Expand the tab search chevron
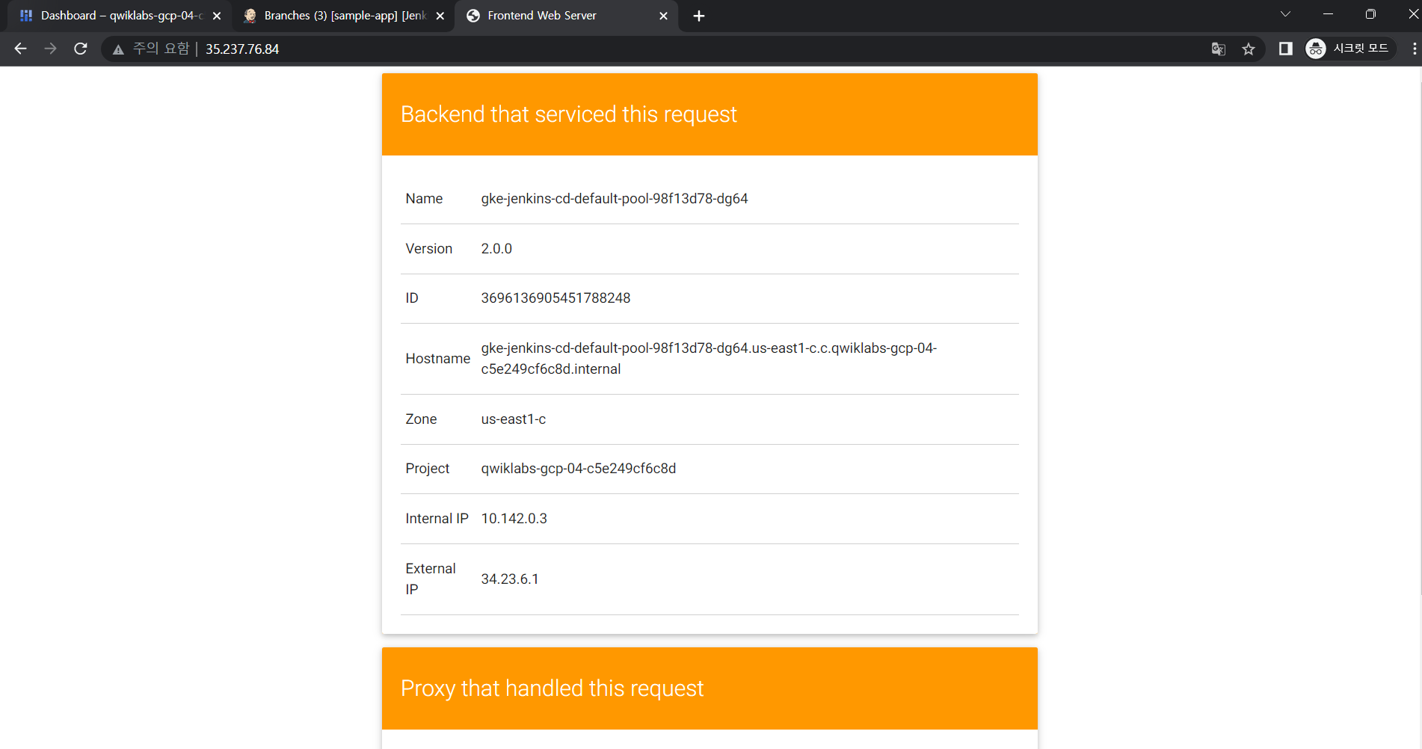The height and width of the screenshot is (749, 1422). point(1286,14)
